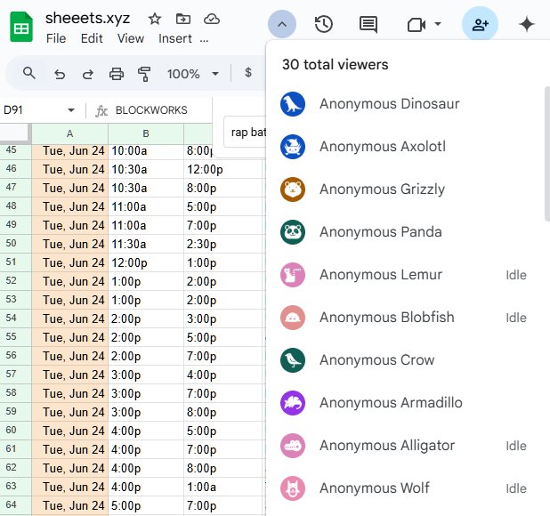Open the comments icon
The width and height of the screenshot is (550, 516).
[x=368, y=24]
